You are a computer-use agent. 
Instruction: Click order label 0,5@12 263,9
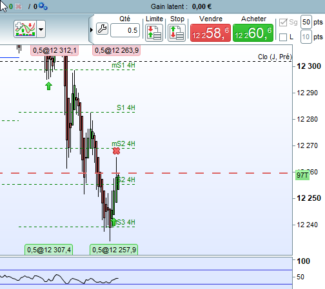pyautogui.click(x=117, y=50)
